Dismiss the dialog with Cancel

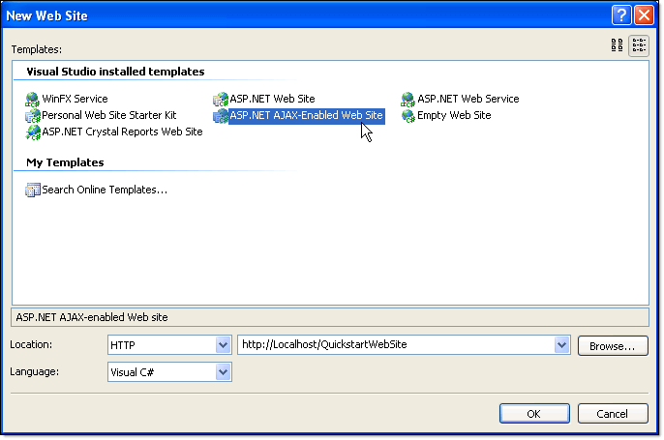613,413
